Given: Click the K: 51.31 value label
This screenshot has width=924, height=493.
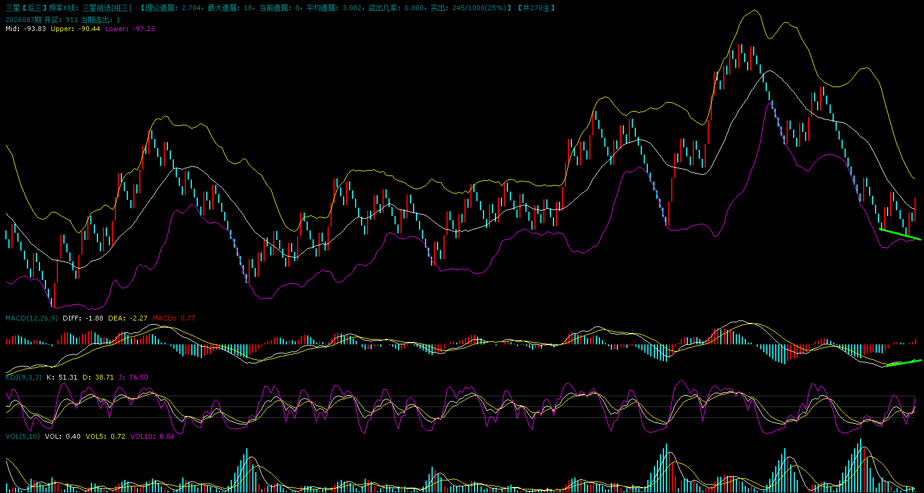Looking at the screenshot, I should tap(62, 377).
